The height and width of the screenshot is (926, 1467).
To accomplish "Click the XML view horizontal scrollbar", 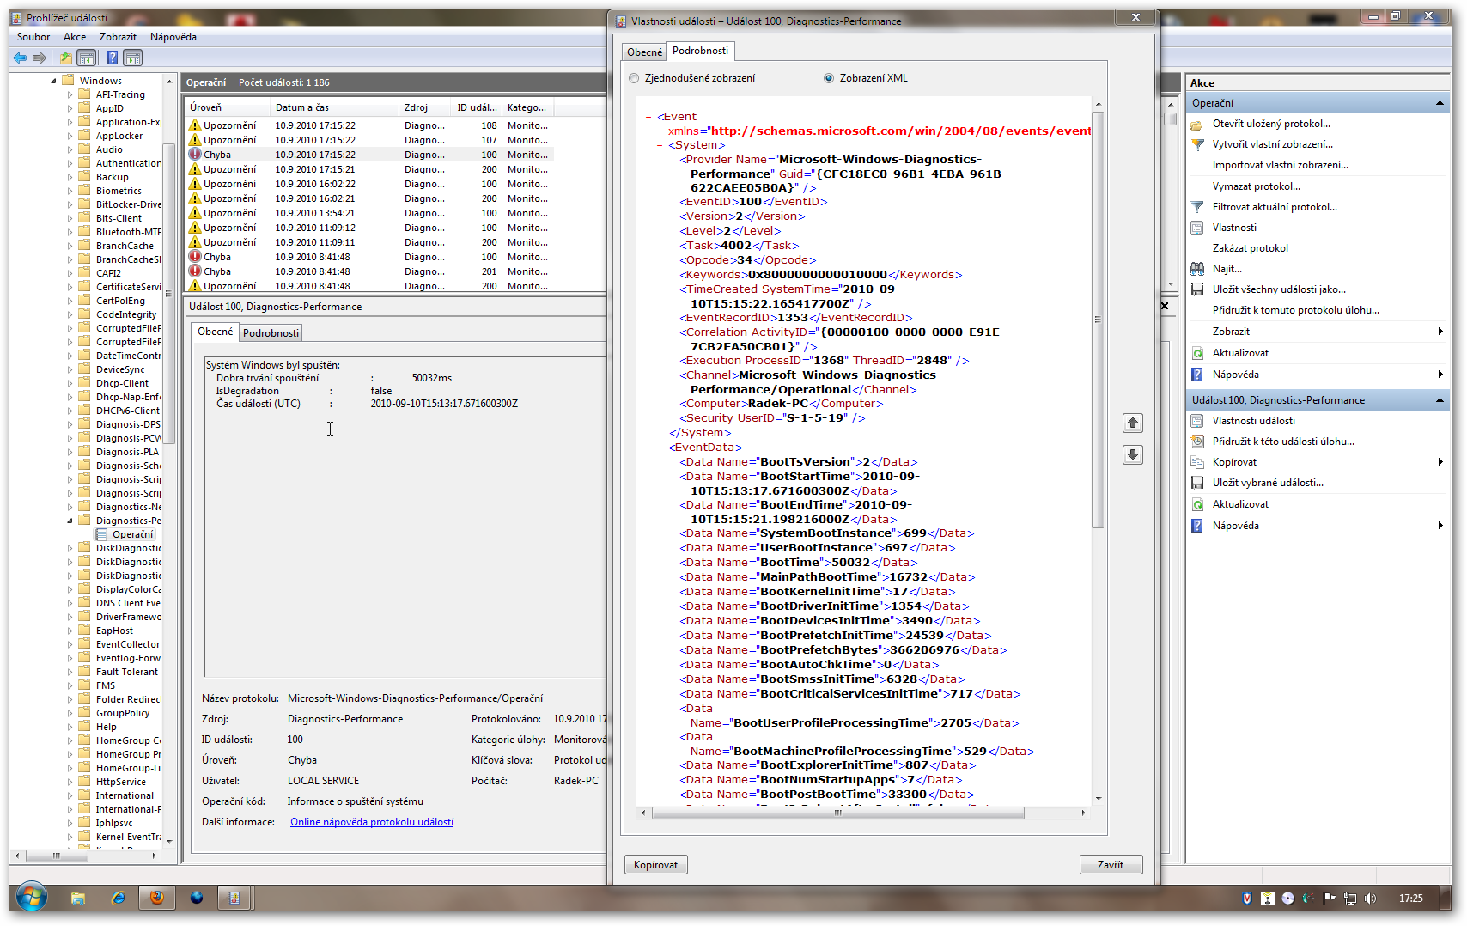I will click(837, 813).
